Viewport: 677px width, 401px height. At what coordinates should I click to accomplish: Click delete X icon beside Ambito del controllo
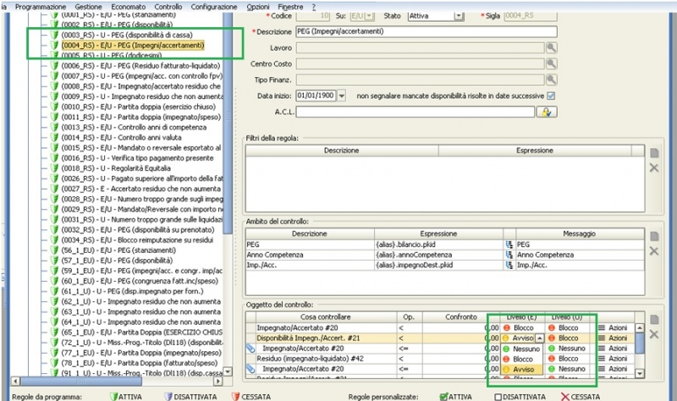pos(653,250)
